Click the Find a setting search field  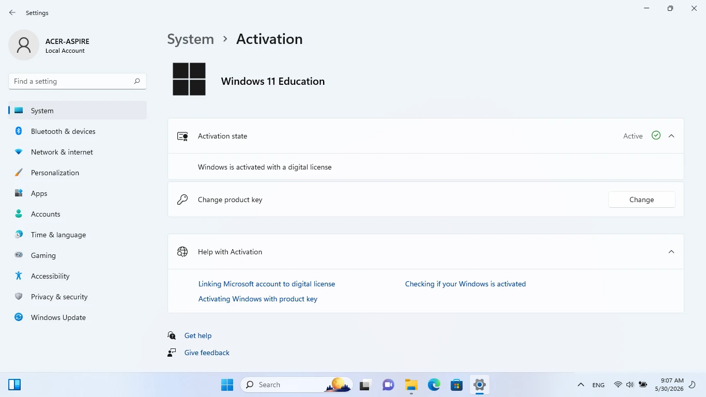click(78, 81)
